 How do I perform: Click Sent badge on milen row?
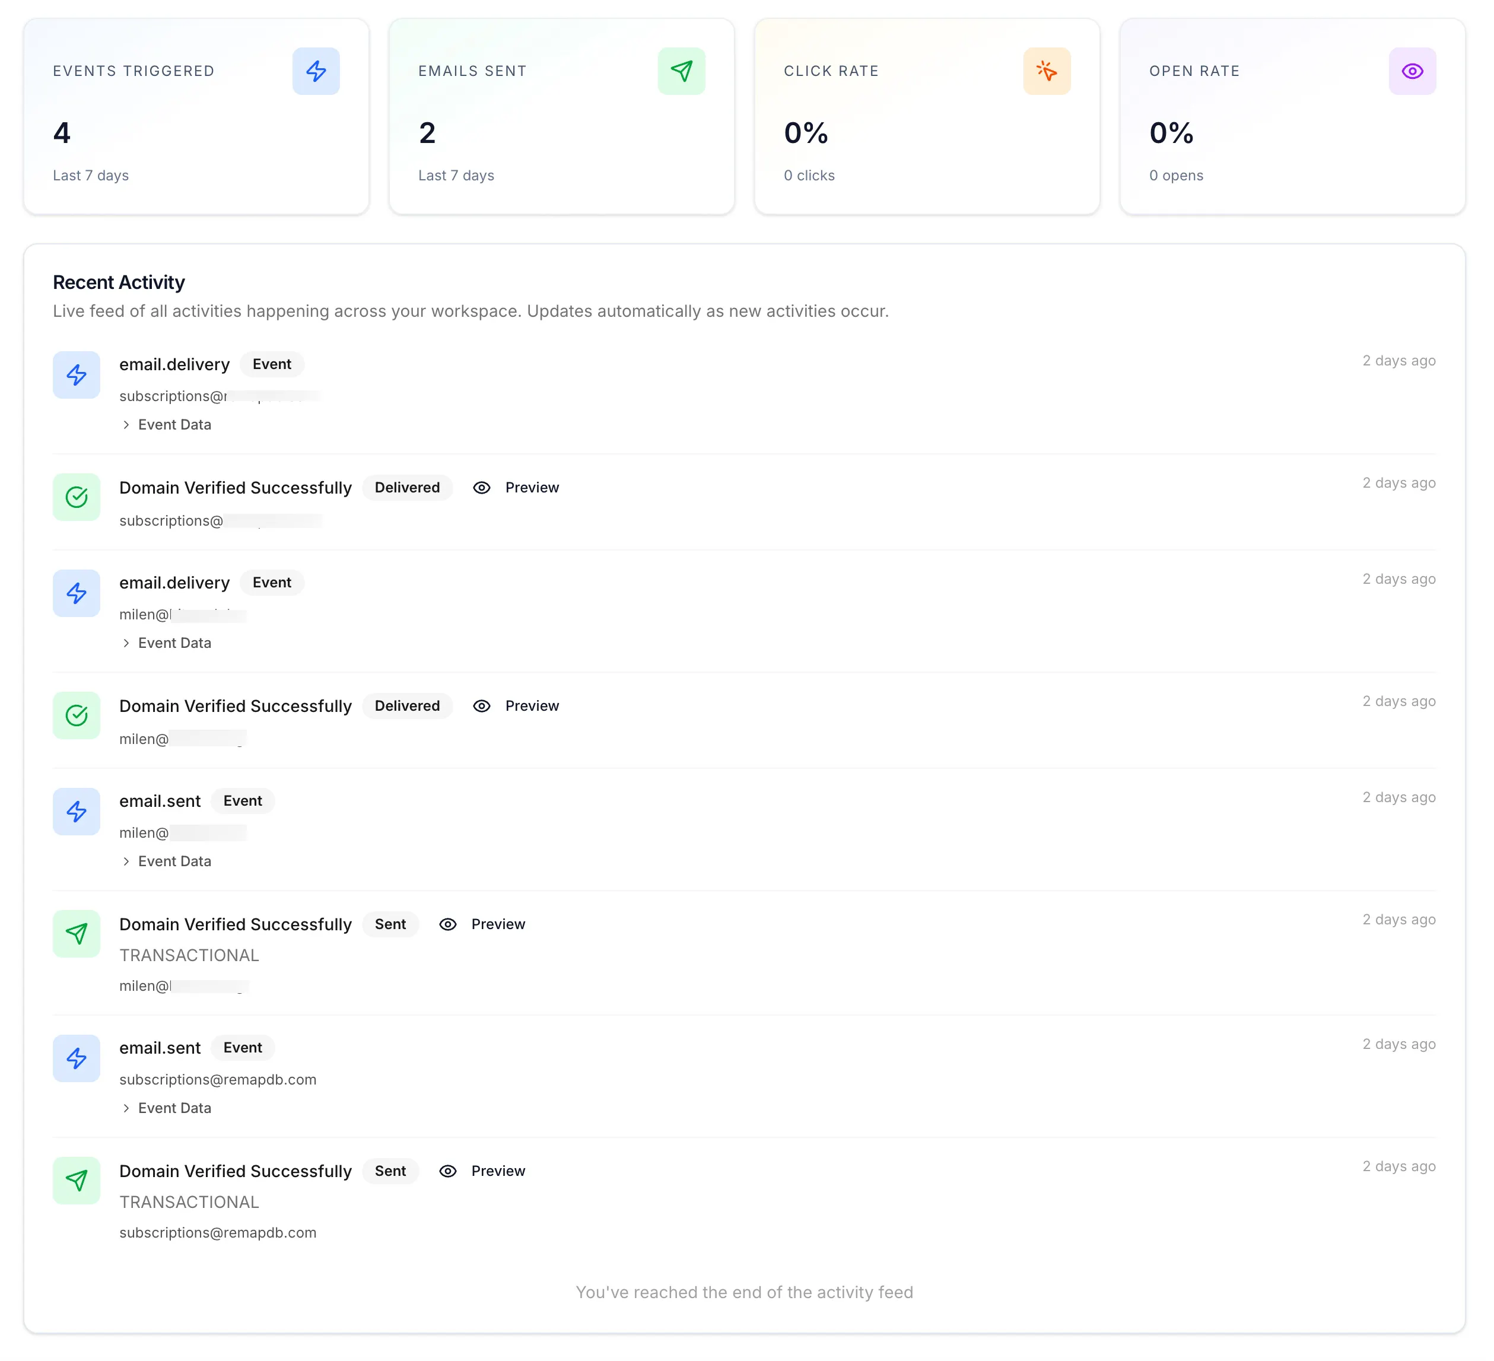coord(390,924)
